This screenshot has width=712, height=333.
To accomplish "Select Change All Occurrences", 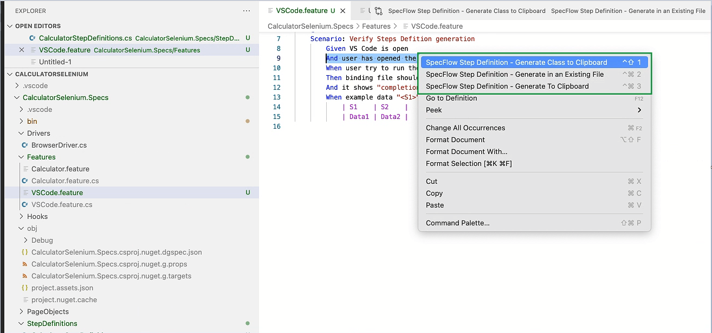I will 534,128.
